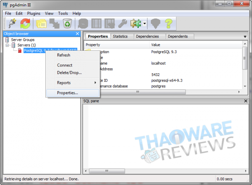Choose Refresh in the context menu

(x=73, y=55)
